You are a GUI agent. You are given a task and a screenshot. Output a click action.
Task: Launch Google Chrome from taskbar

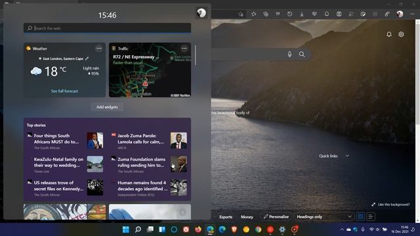point(258,229)
